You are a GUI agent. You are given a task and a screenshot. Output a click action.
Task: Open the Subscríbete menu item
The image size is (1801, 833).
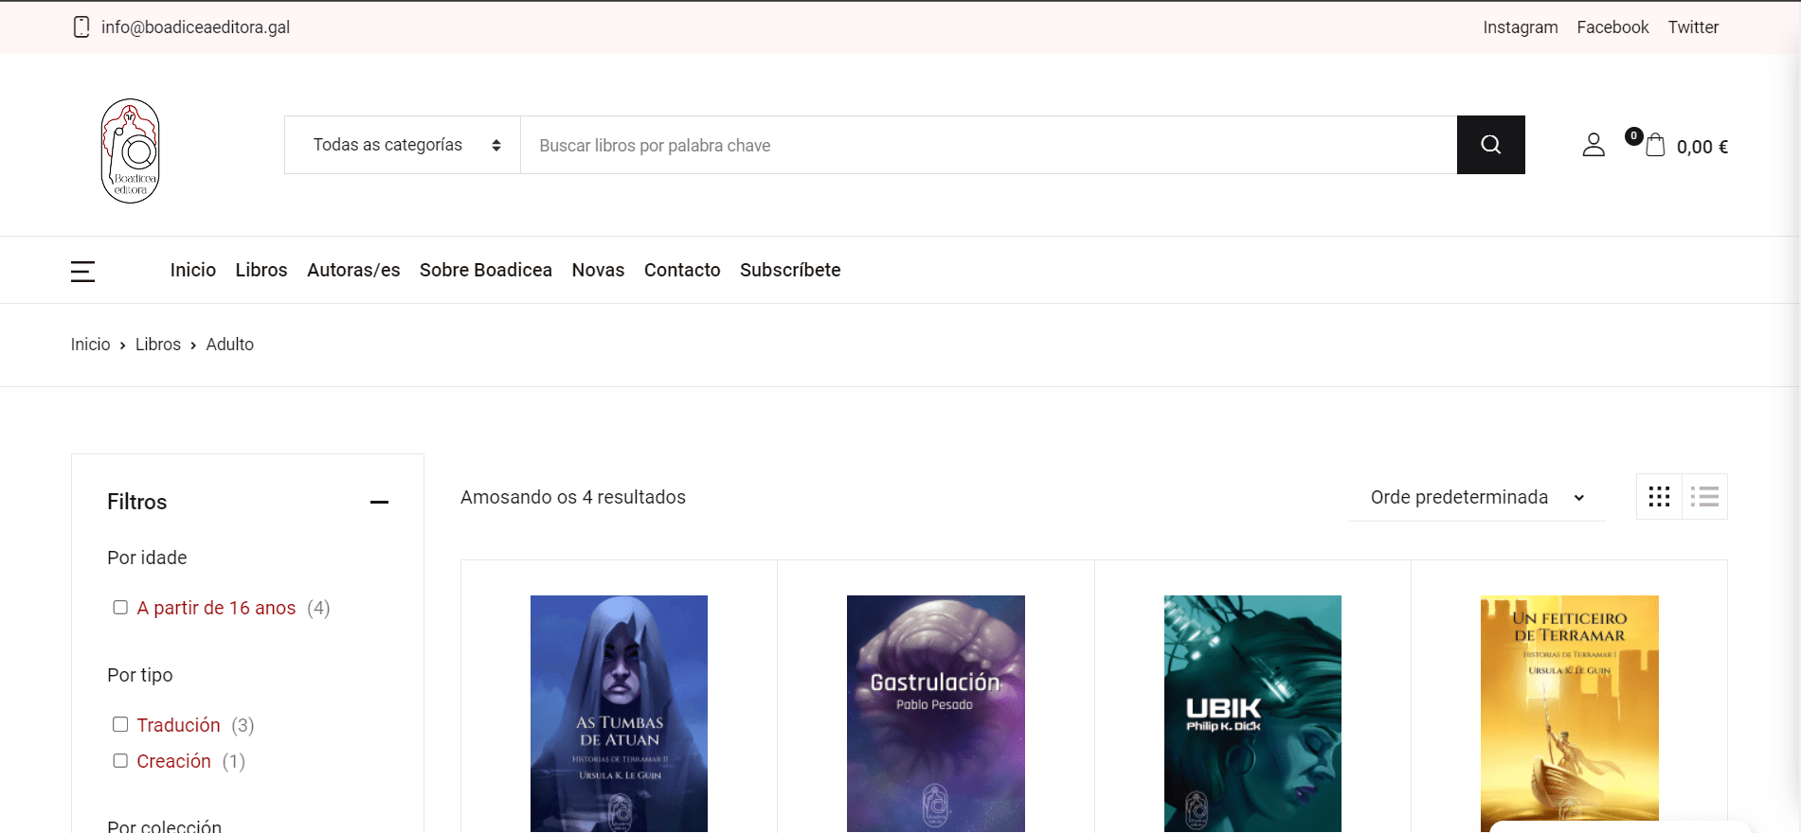tap(790, 270)
